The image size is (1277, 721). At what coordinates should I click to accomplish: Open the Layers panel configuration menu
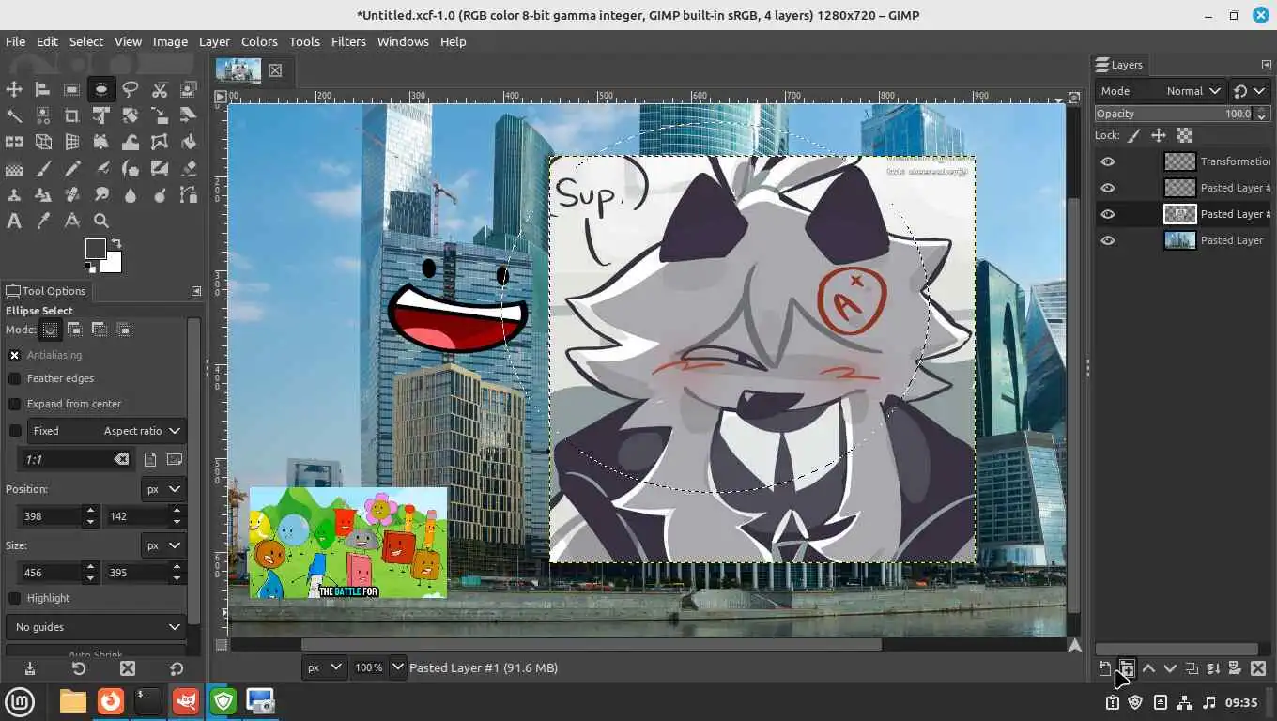1266,65
